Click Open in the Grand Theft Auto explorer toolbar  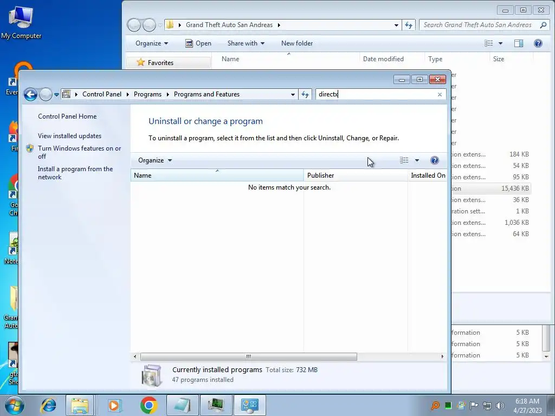click(x=198, y=43)
